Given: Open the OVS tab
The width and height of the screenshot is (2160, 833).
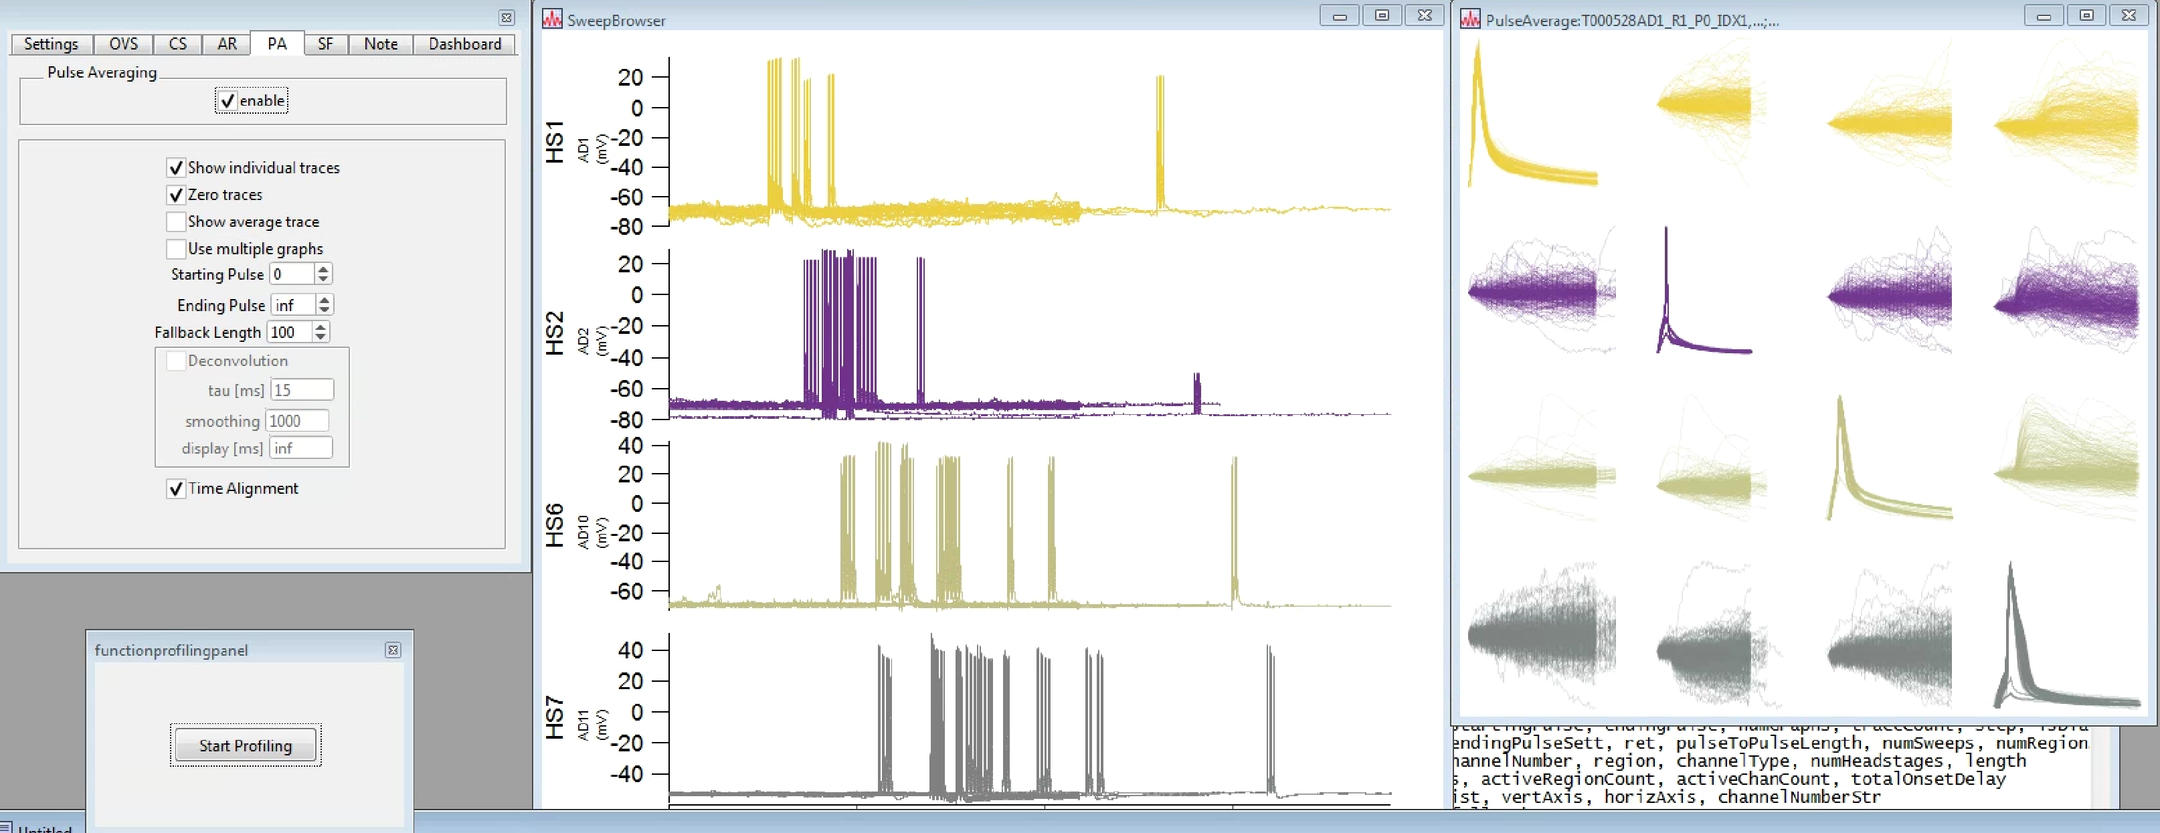Looking at the screenshot, I should point(123,43).
